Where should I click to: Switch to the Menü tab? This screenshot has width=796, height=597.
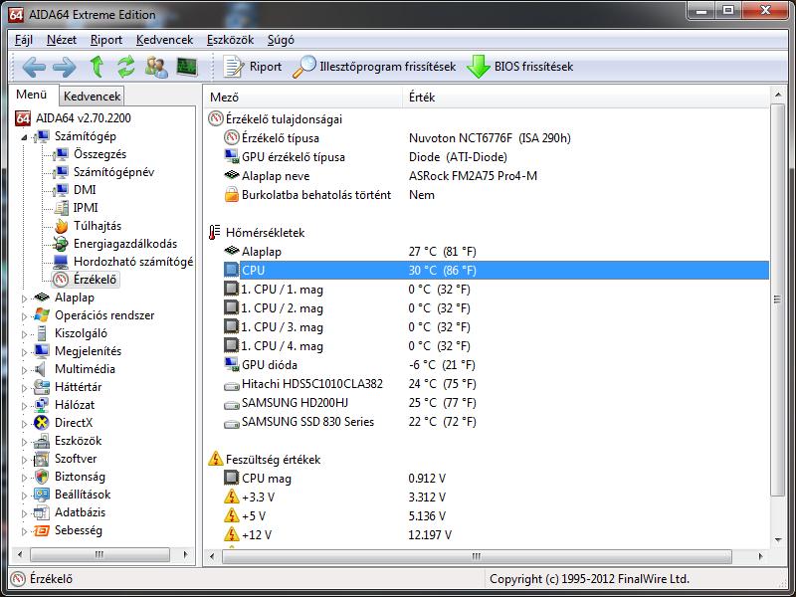tap(32, 95)
